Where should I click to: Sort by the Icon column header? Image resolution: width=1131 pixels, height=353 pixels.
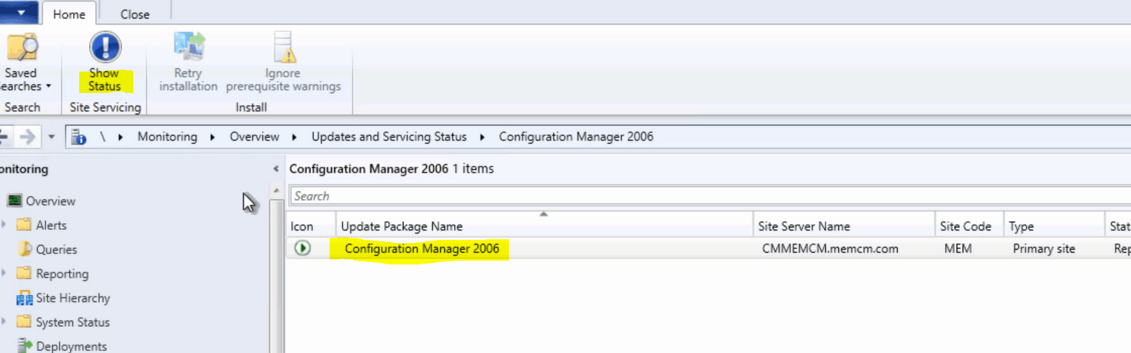click(x=311, y=226)
